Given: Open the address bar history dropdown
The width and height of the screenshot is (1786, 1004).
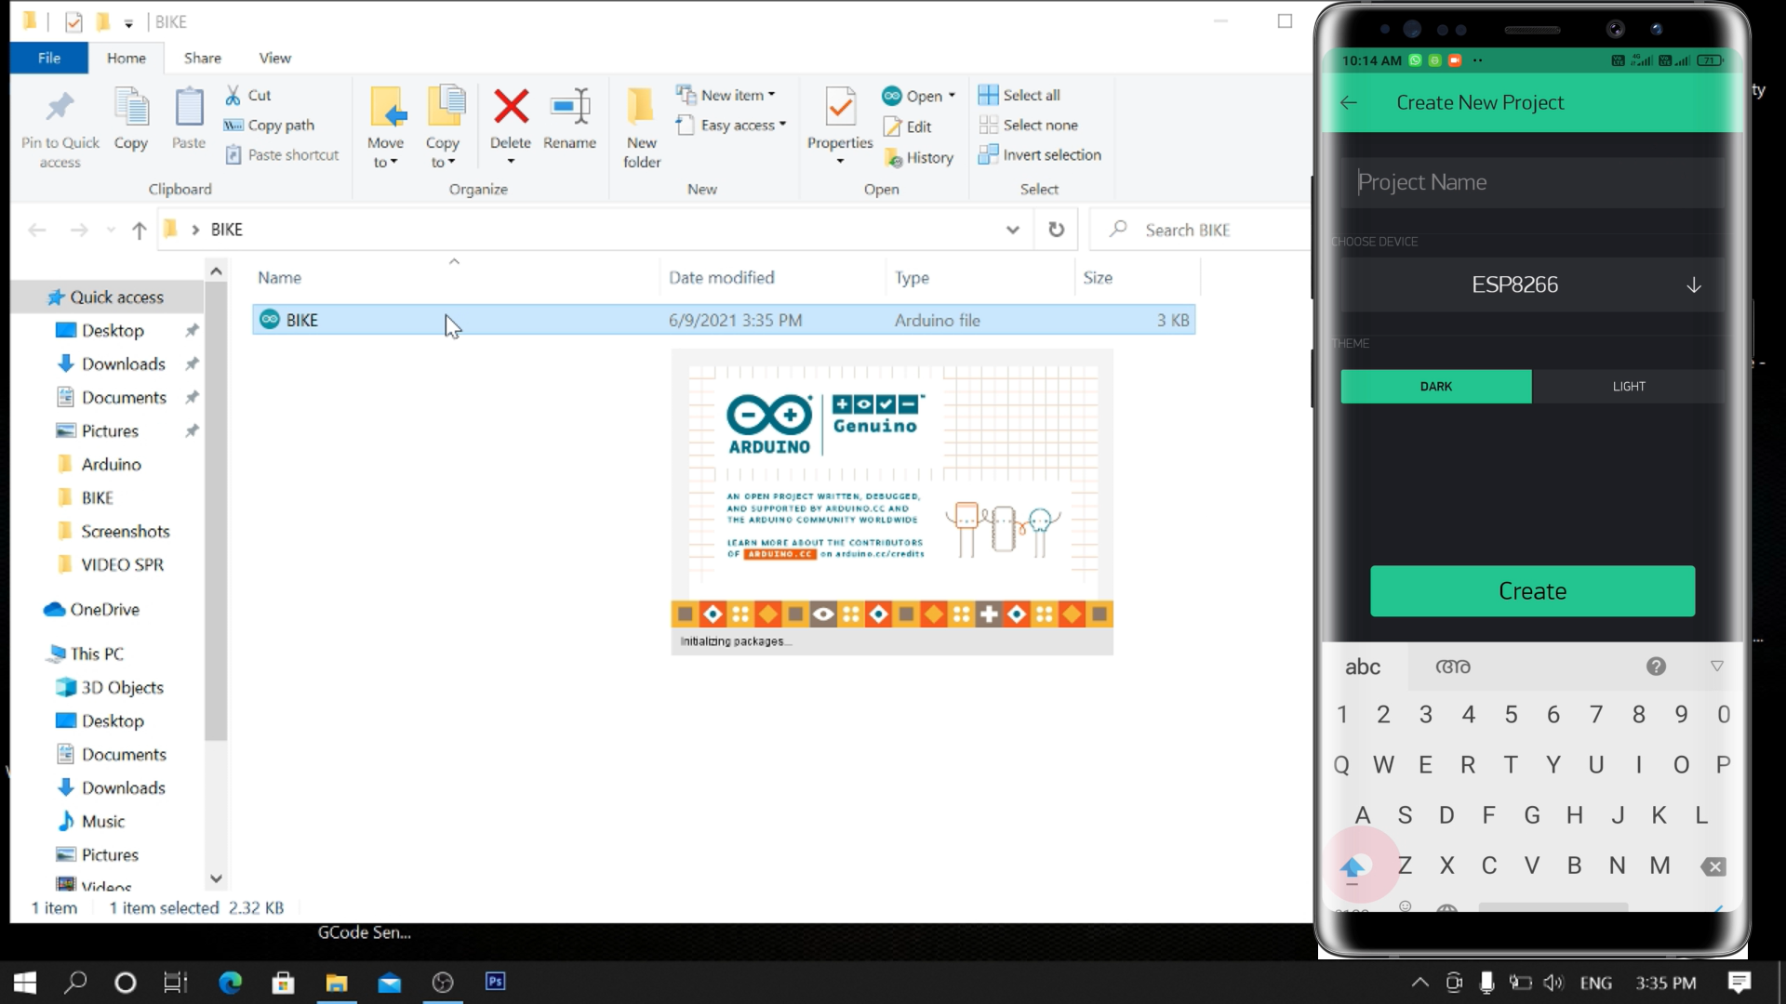Looking at the screenshot, I should (1012, 230).
